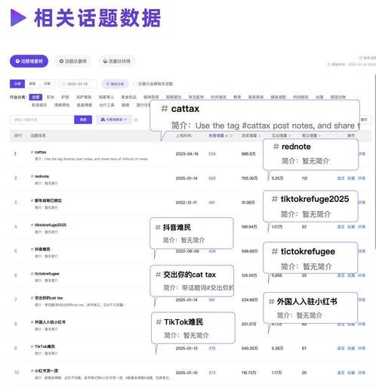Click the calendar icon in date field

click(64, 84)
